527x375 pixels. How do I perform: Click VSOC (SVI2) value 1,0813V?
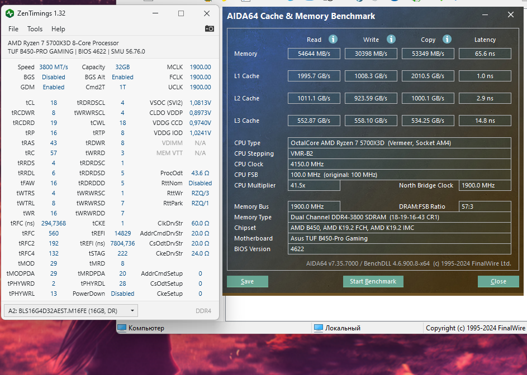[x=200, y=103]
